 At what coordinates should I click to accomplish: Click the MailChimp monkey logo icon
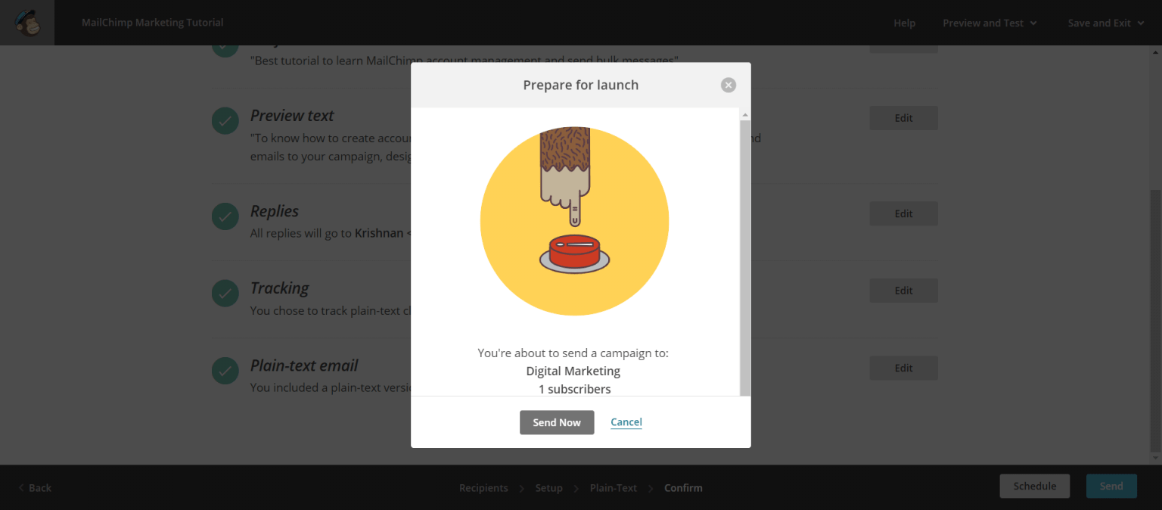pos(27,23)
